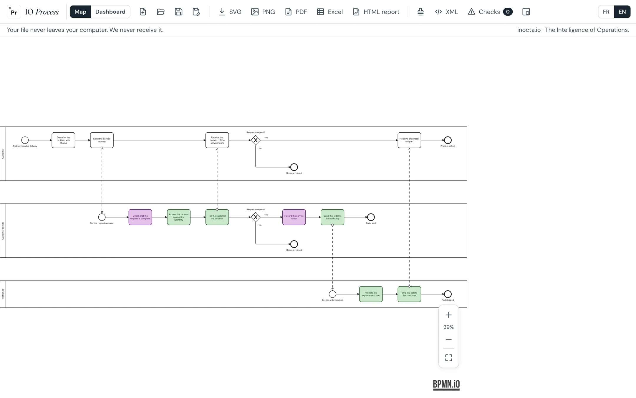Click the 'Problem found at delivery' start event
636x398 pixels.
25,140
